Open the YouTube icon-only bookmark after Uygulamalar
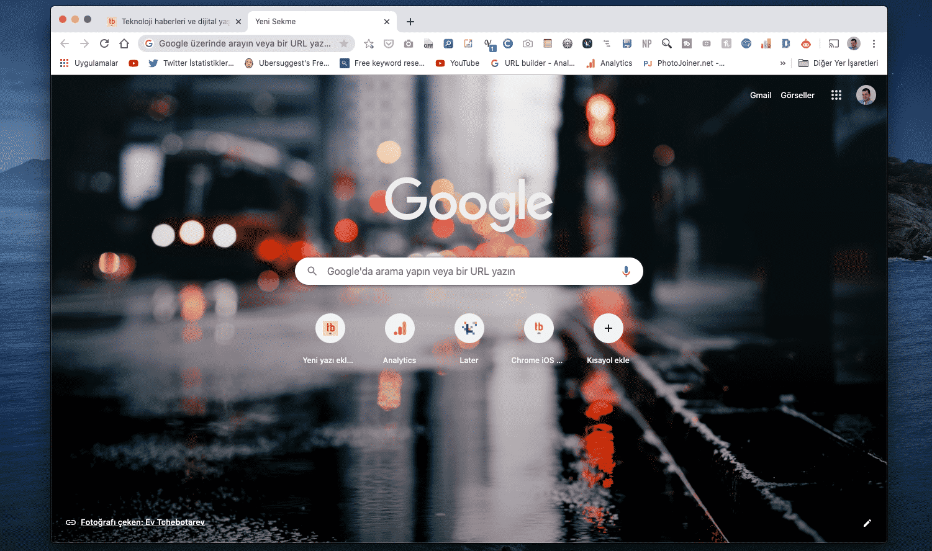 133,63
